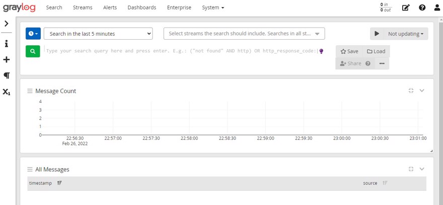The height and width of the screenshot is (205, 443).
Task: Open the sidebar fields X1 icon
Action: (7, 91)
